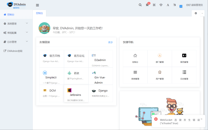Click the 部门管理 shortcut icon
208x130 pixels.
click(160, 56)
